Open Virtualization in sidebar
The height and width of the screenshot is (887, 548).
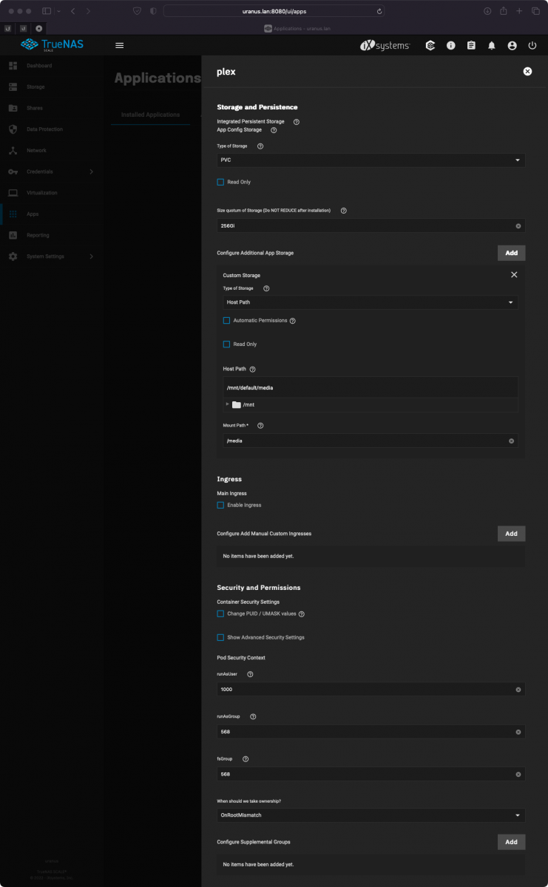click(41, 193)
